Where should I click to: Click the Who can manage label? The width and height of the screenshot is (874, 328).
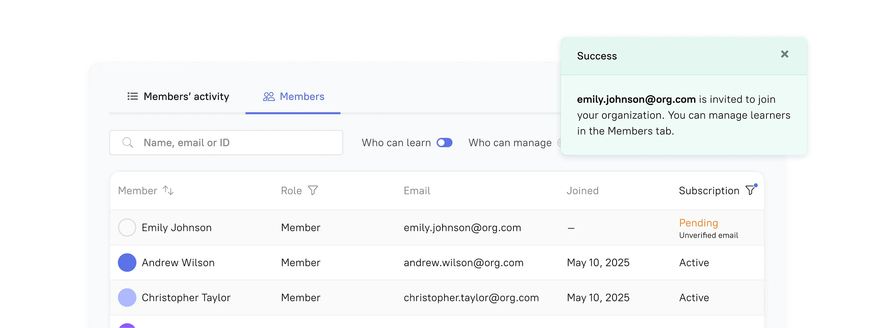[510, 143]
